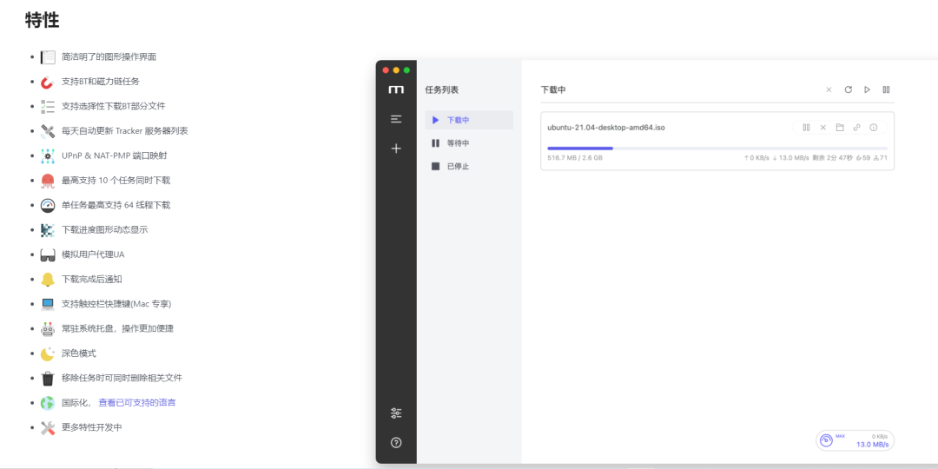Open the 查看已可支持的语言 link
The height and width of the screenshot is (469, 938).
[137, 403]
